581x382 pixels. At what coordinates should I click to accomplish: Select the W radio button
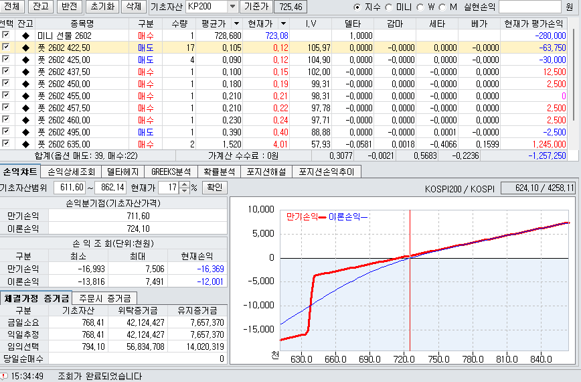[x=420, y=7]
